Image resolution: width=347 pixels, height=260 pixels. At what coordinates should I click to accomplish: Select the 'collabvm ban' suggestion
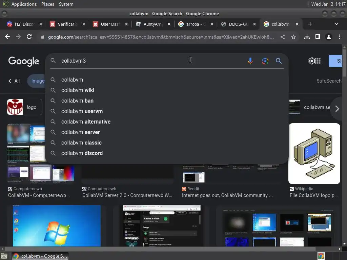point(167,101)
